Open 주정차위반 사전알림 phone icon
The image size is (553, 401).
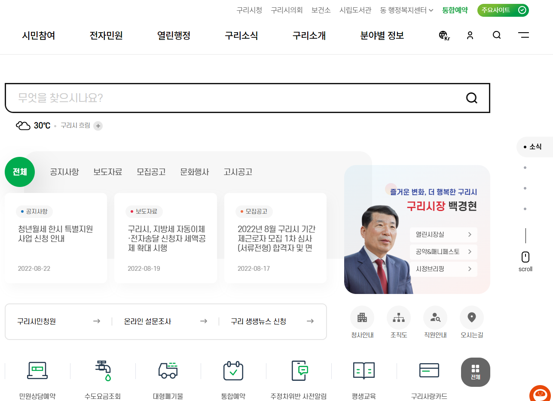coord(299,370)
